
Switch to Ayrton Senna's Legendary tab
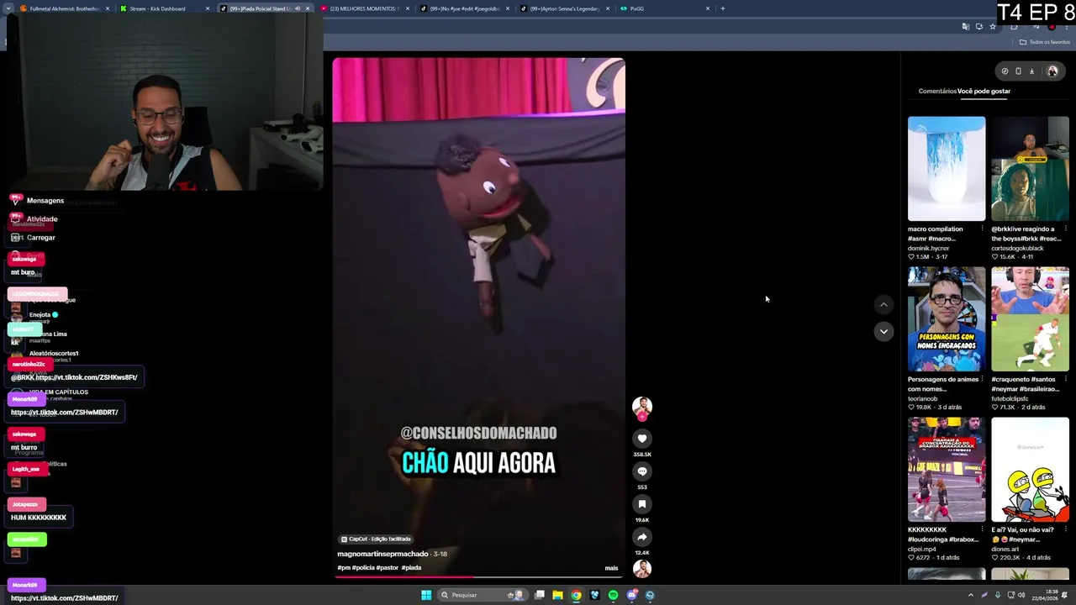(x=563, y=8)
